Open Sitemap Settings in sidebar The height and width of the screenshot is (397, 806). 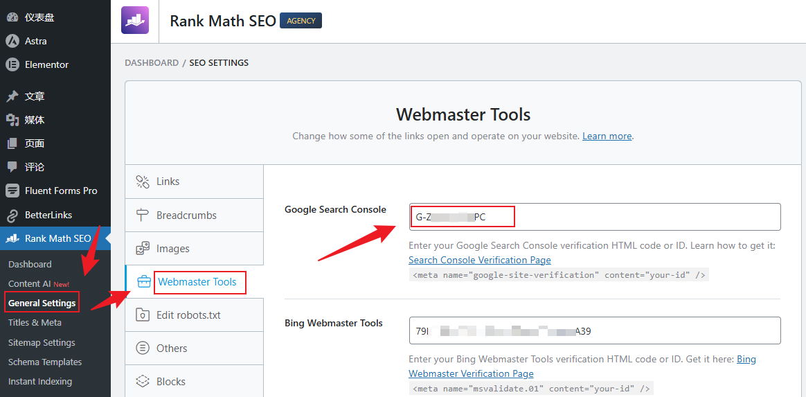(42, 342)
